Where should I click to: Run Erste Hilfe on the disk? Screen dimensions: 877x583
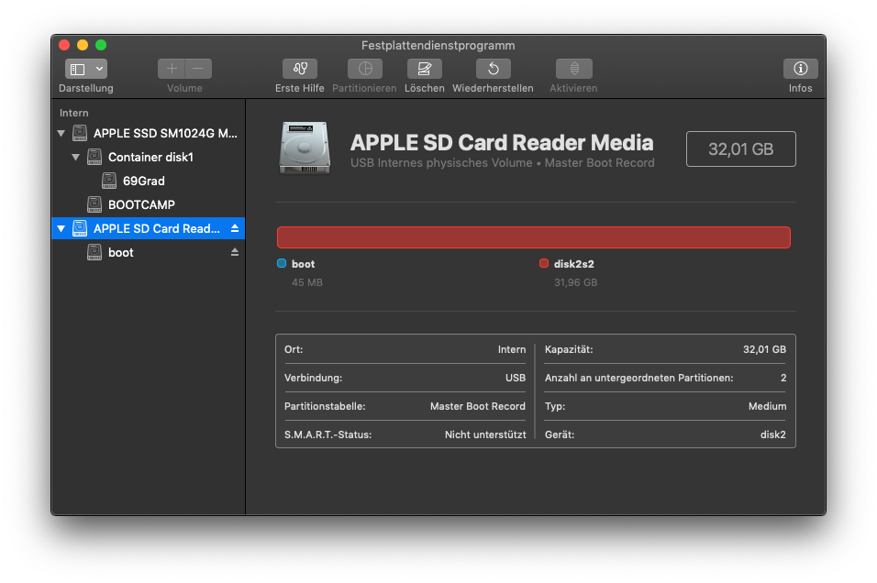pos(300,69)
